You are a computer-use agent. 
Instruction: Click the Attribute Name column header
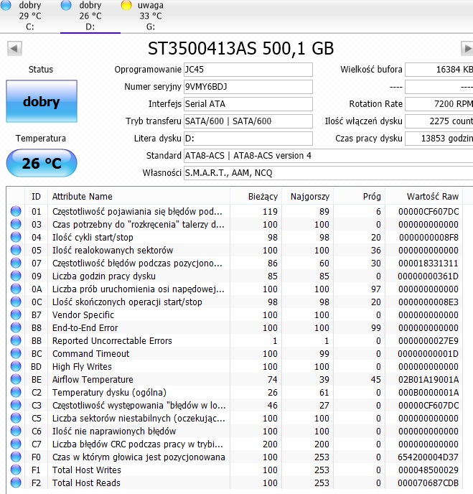[139, 197]
